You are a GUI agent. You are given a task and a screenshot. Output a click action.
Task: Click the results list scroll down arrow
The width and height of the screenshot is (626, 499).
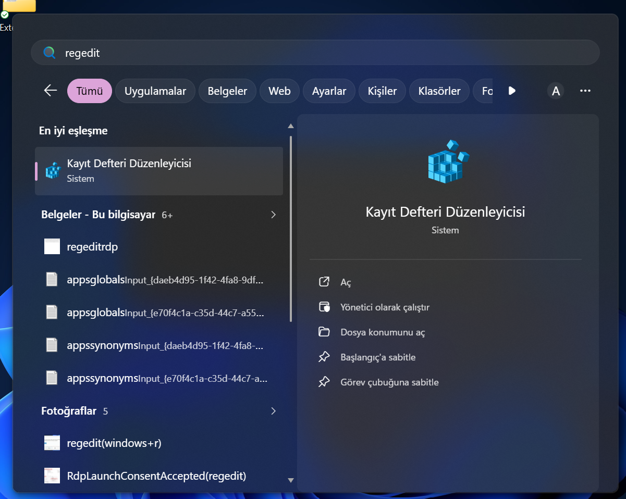[x=291, y=480]
